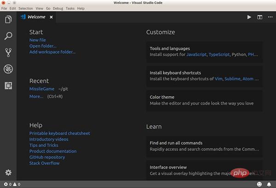The width and height of the screenshot is (276, 188).
Task: Open the Color theme card
Action: tap(204, 100)
